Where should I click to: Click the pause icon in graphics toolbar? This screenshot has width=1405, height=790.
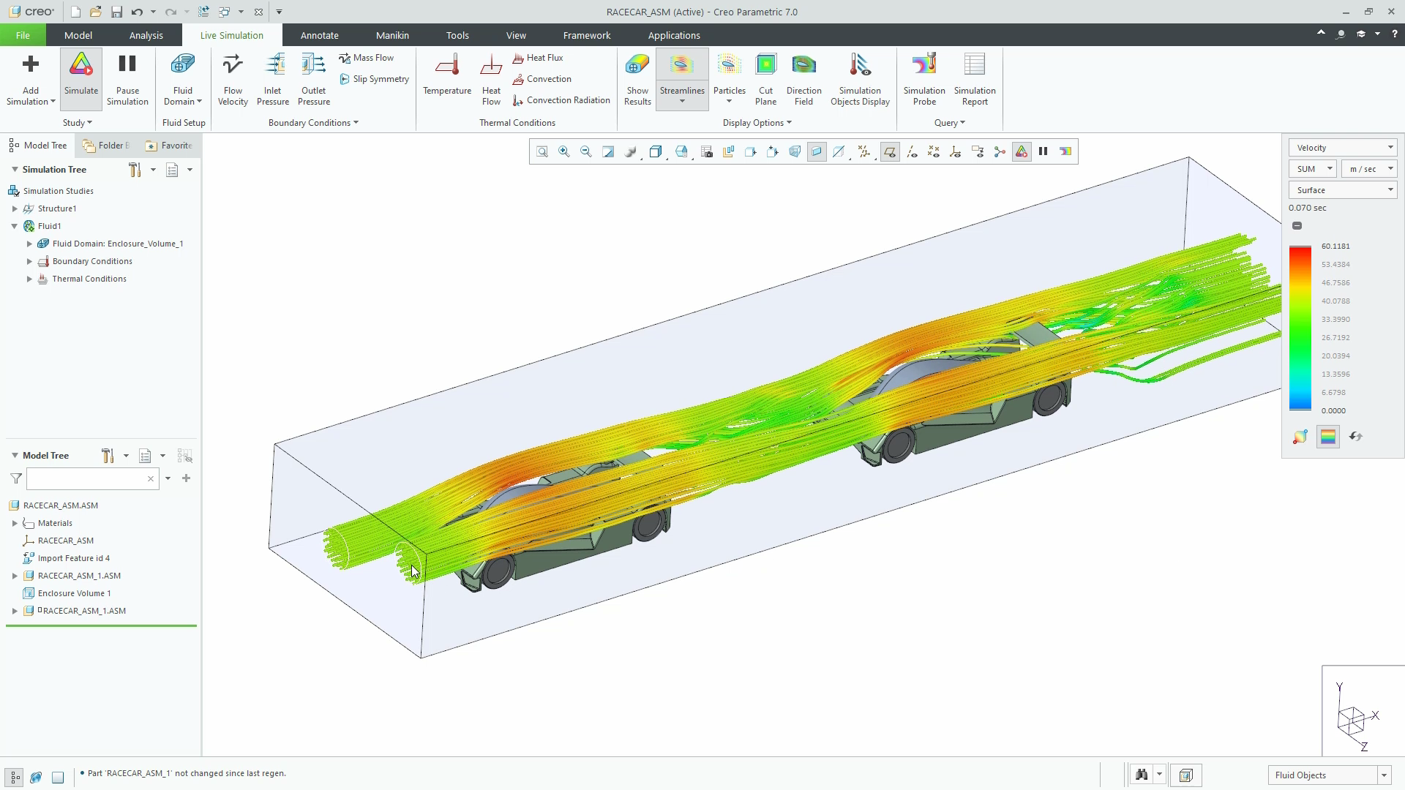point(1044,151)
